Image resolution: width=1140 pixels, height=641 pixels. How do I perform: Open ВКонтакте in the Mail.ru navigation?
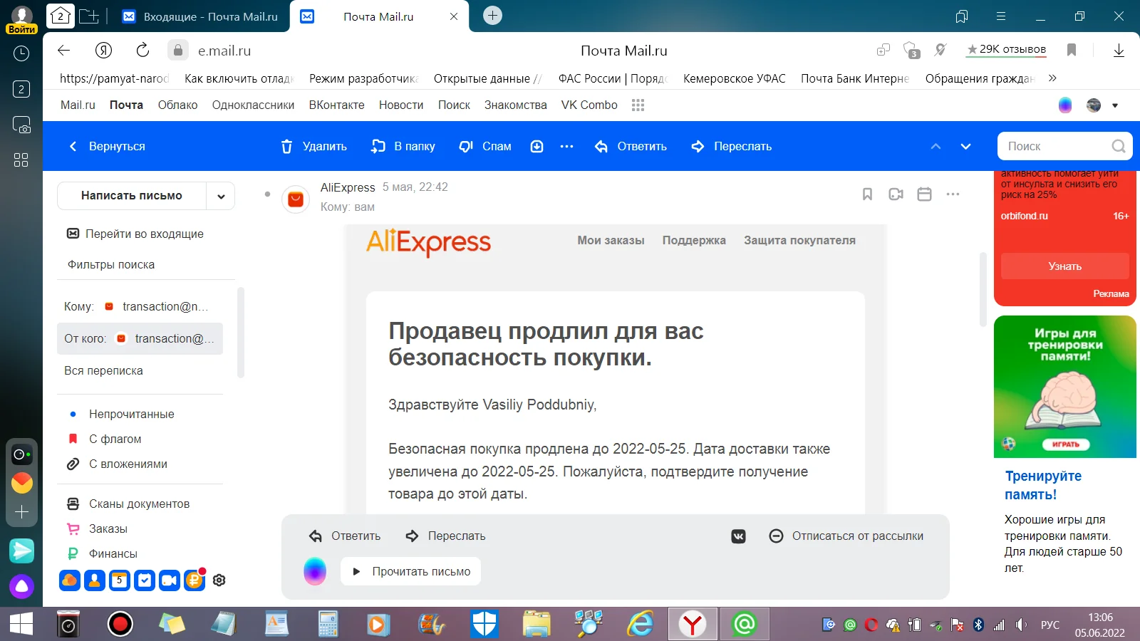[x=336, y=105]
